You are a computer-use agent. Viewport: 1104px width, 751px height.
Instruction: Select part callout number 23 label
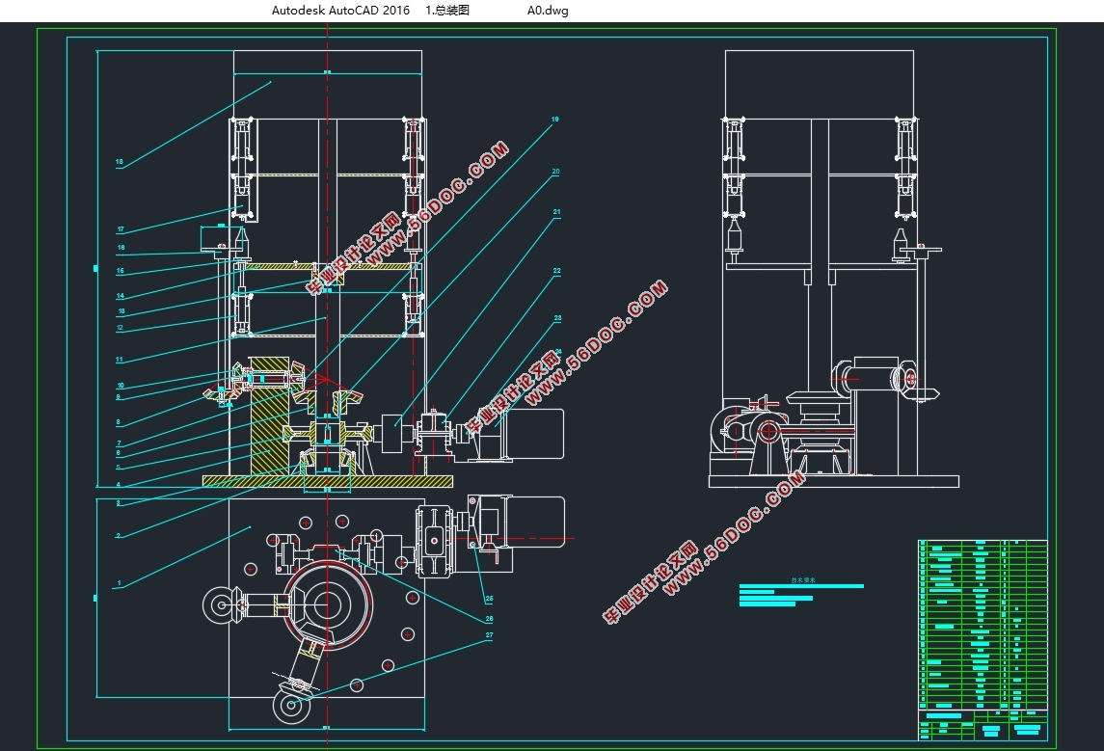557,318
